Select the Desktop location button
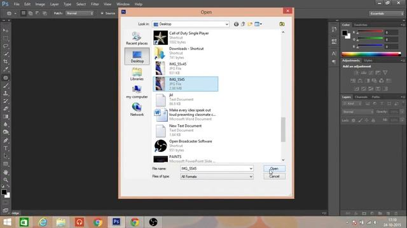This screenshot has width=407, height=228. (137, 56)
